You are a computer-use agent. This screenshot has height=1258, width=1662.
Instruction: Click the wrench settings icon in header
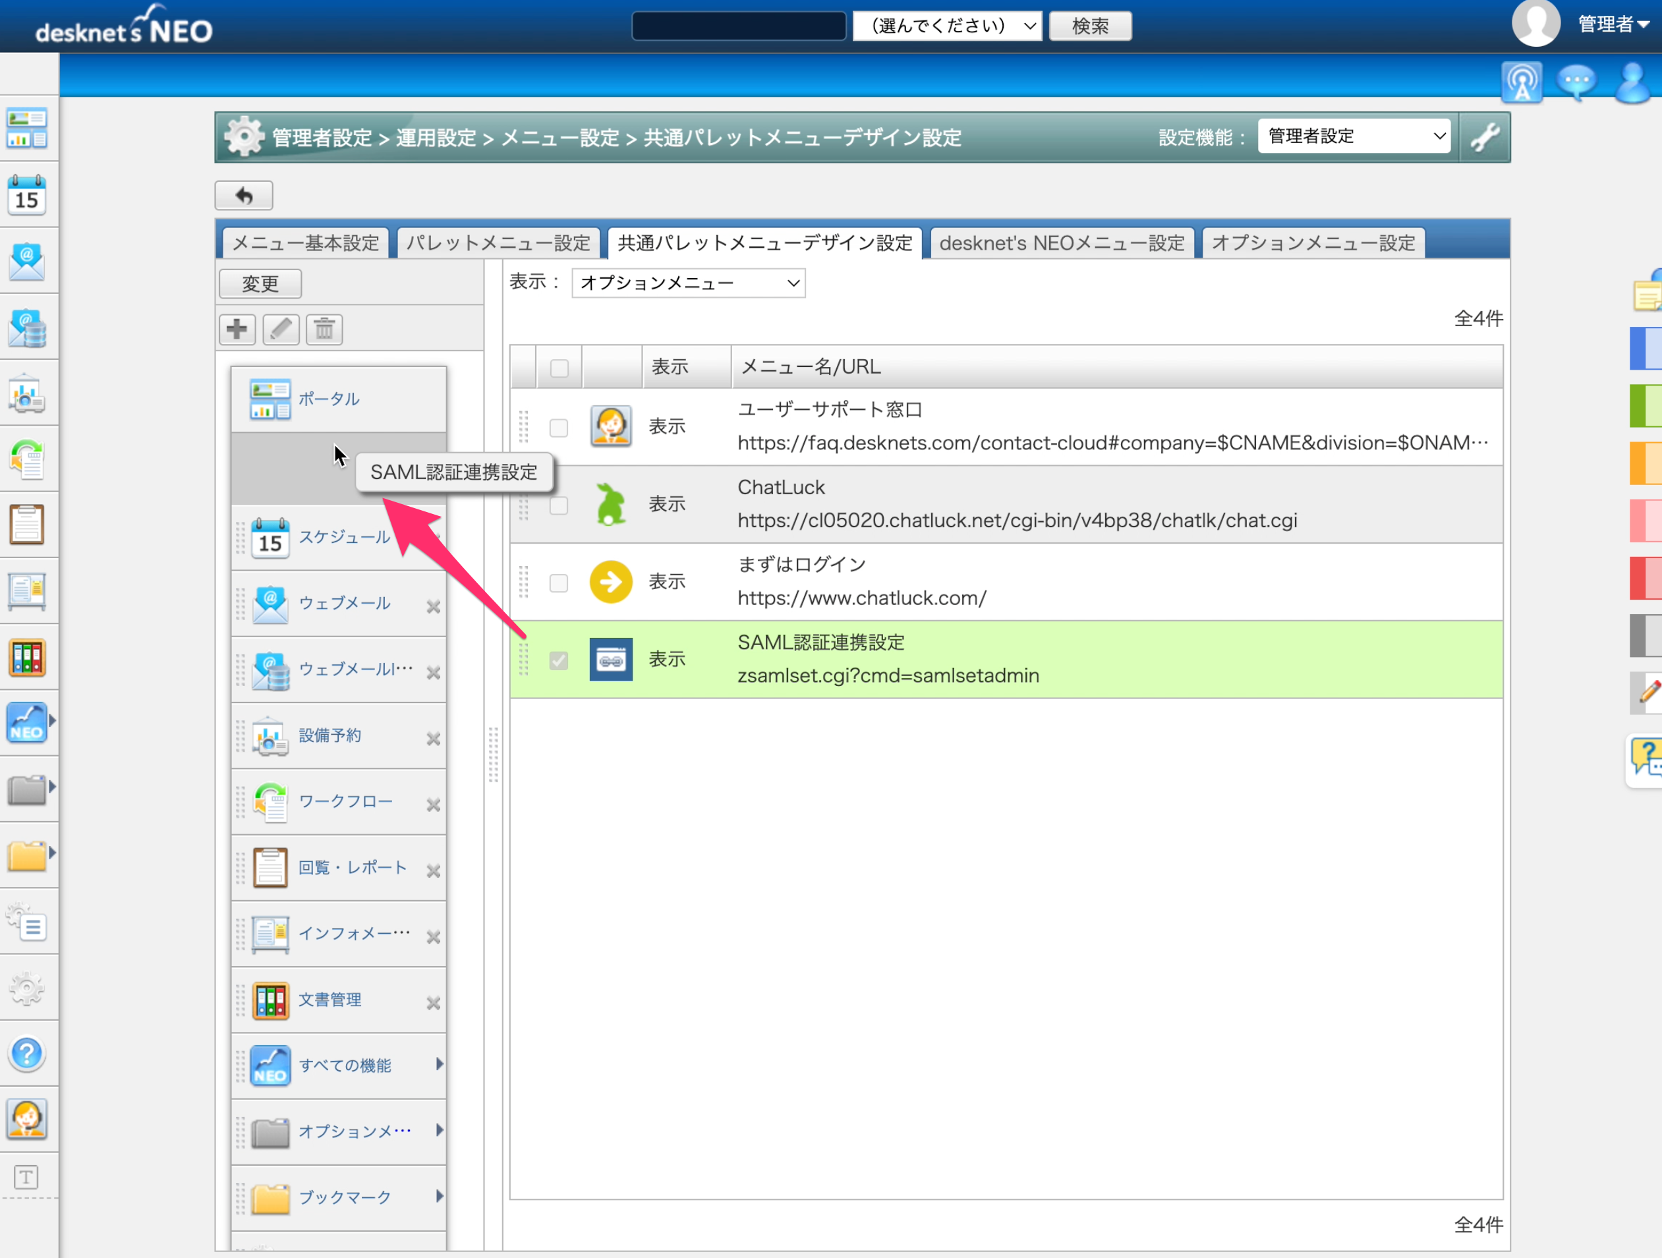click(x=1485, y=137)
